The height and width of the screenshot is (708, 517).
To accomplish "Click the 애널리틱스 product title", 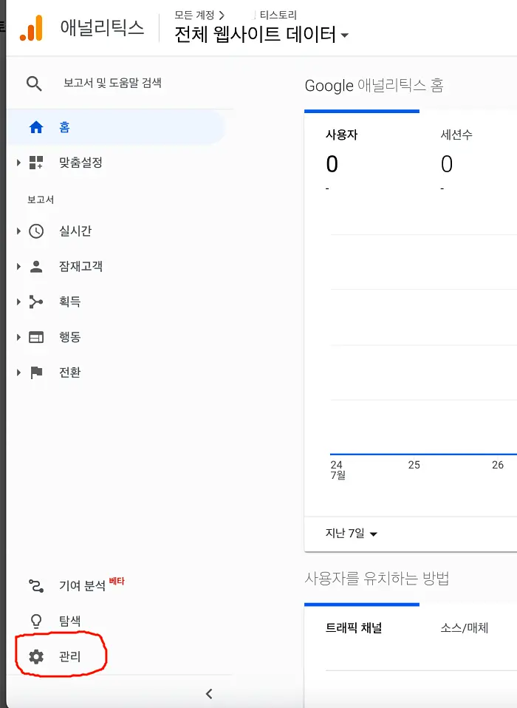I will (x=102, y=28).
